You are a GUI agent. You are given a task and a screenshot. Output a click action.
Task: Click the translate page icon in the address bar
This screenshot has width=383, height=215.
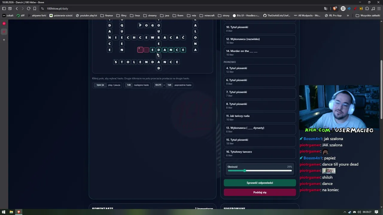point(326,9)
